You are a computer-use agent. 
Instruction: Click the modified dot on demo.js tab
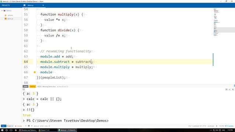[43, 5]
